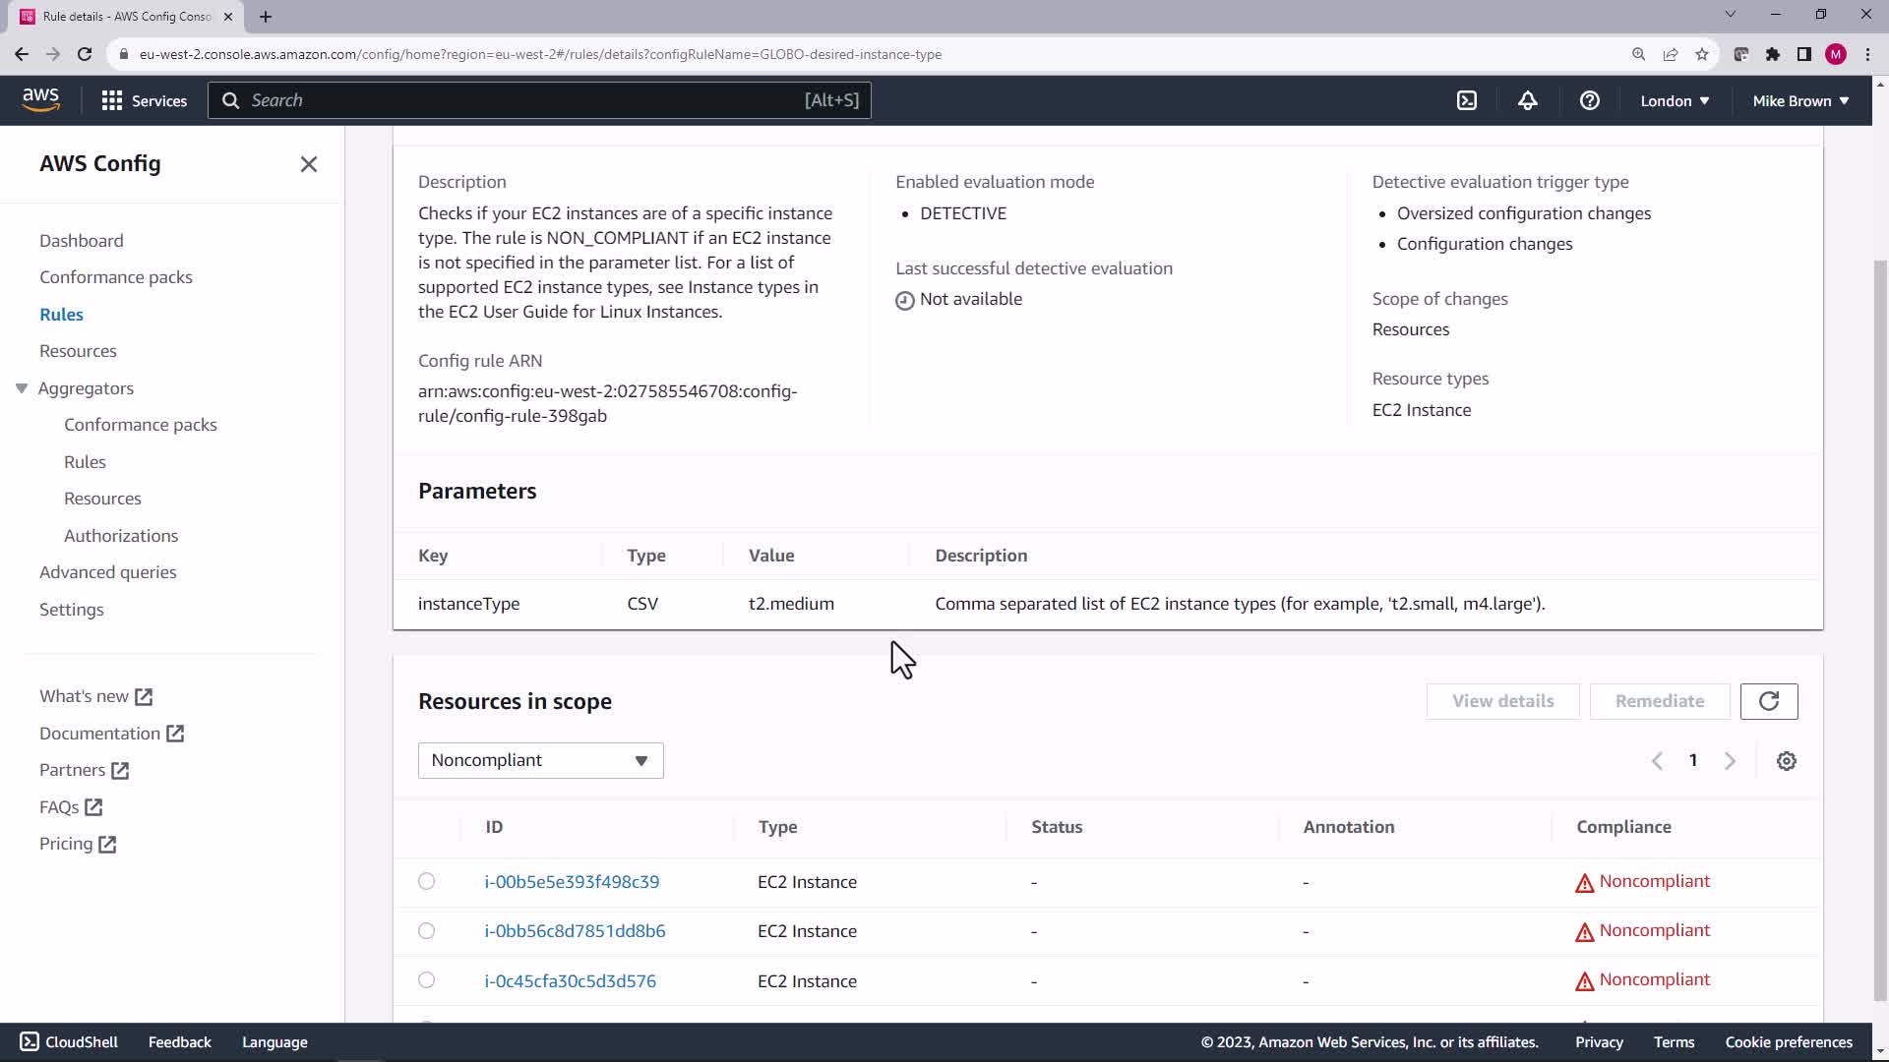Select radio button for instance i-0bb56c8d7851dd8b6
1889x1062 pixels.
(426, 930)
